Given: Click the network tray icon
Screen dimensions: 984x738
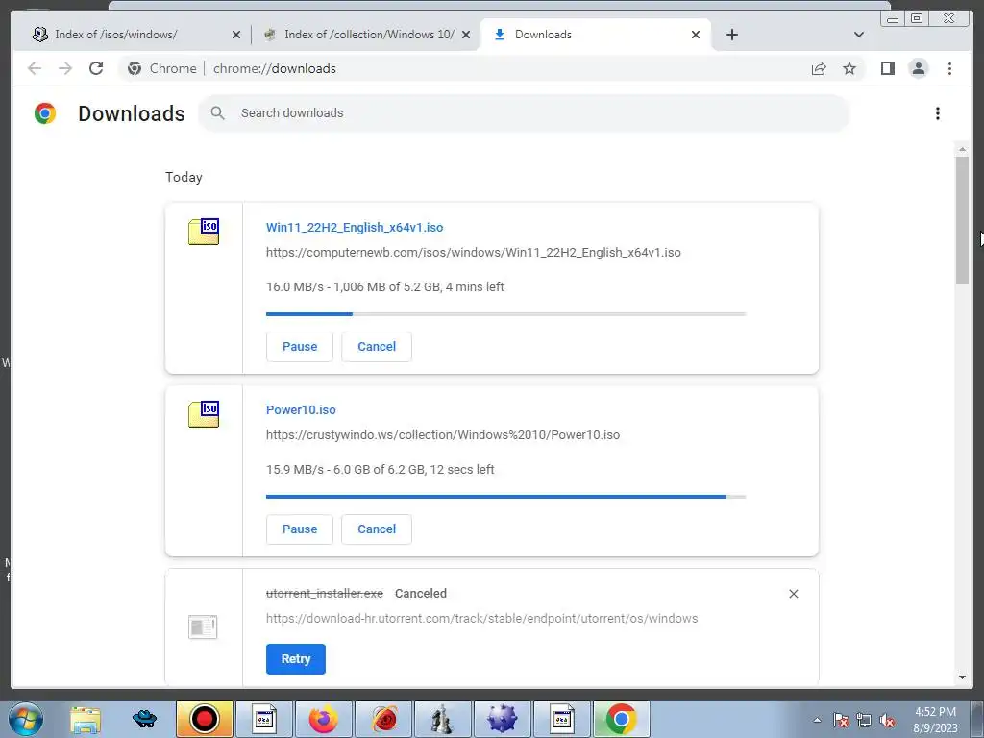Looking at the screenshot, I should pos(864,721).
